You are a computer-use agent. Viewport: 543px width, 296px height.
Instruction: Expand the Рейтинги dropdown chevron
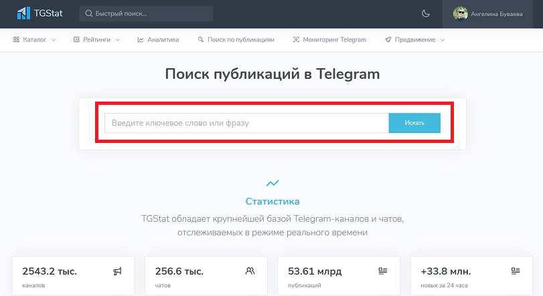[117, 40]
